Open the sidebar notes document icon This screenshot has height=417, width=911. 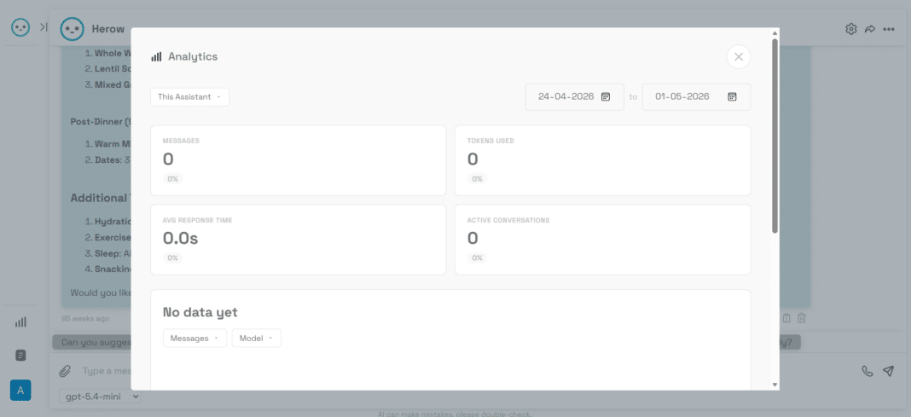point(21,356)
